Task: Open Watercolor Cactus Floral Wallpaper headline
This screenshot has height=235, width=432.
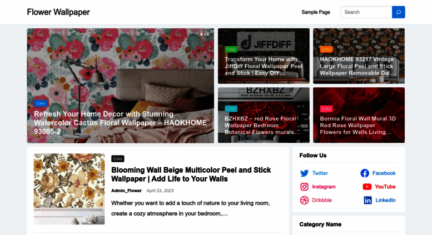Action: pos(120,123)
